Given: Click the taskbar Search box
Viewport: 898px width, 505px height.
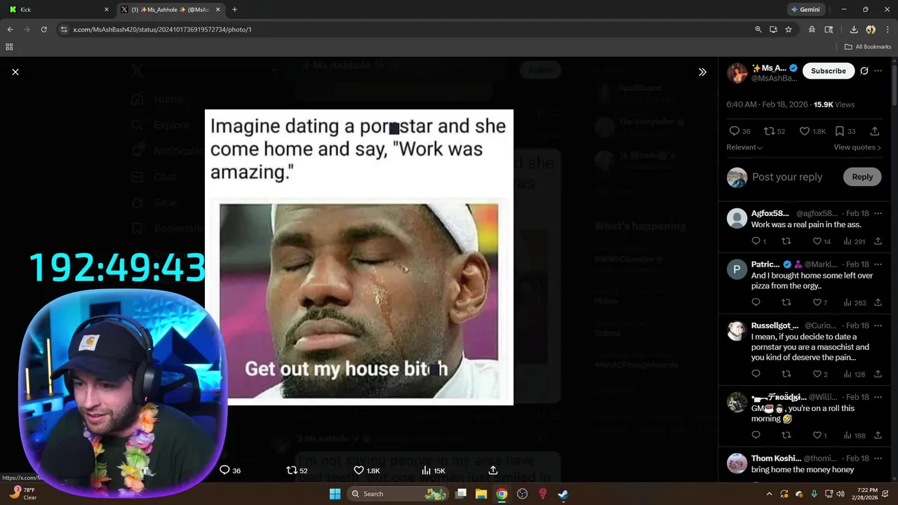Looking at the screenshot, I should (x=398, y=494).
